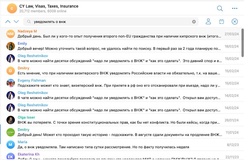Viewport: 244px width, 160px height.
Task: Close the search bar with X circle
Action: (x=235, y=22)
